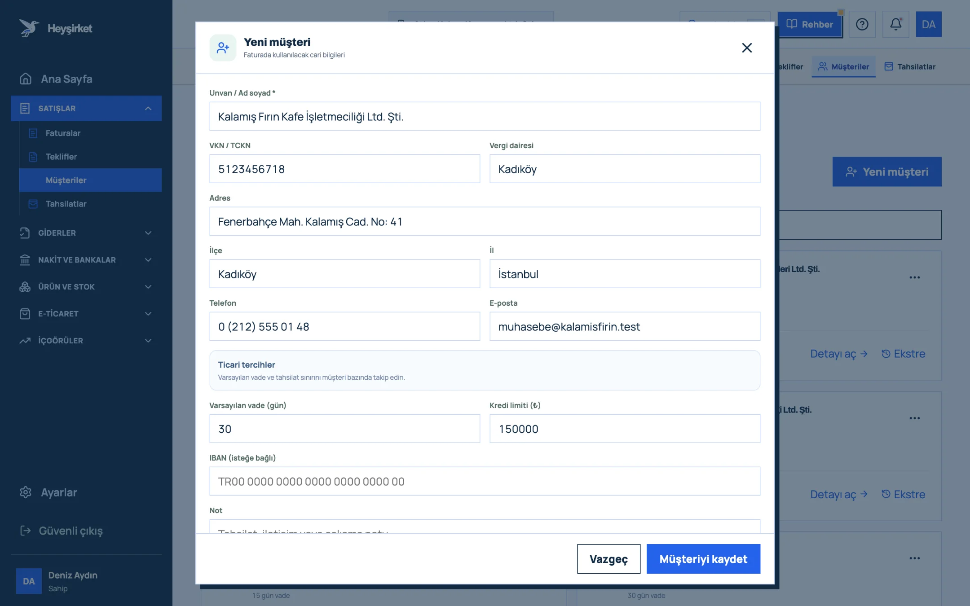Select the Müşteriler top tab
This screenshot has width=970, height=606.
843,66
